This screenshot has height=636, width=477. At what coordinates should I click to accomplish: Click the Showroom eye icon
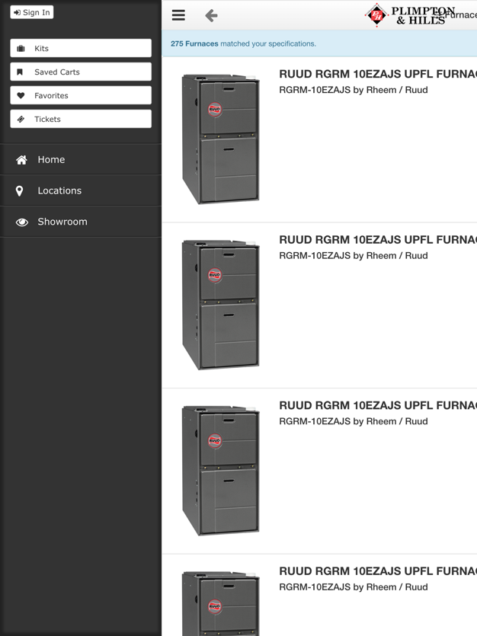[x=22, y=222]
